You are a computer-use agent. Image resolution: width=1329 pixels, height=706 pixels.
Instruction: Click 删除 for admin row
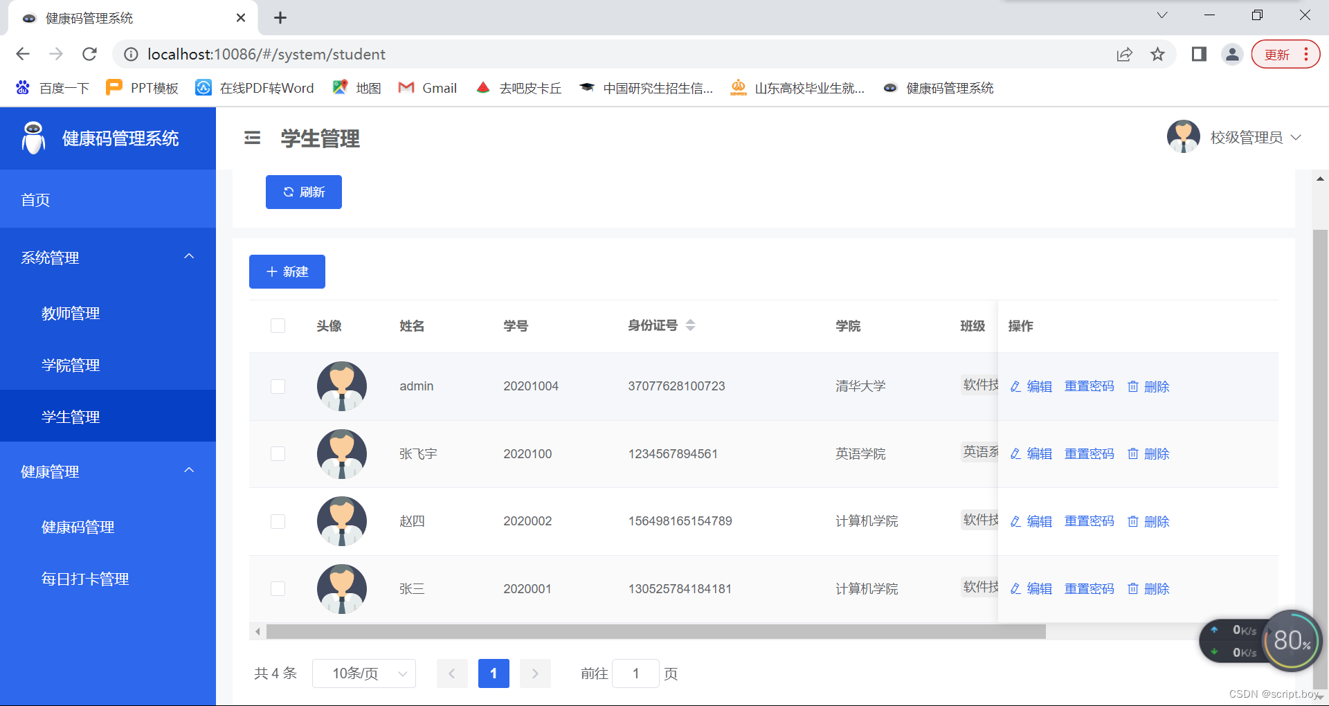pos(1148,386)
